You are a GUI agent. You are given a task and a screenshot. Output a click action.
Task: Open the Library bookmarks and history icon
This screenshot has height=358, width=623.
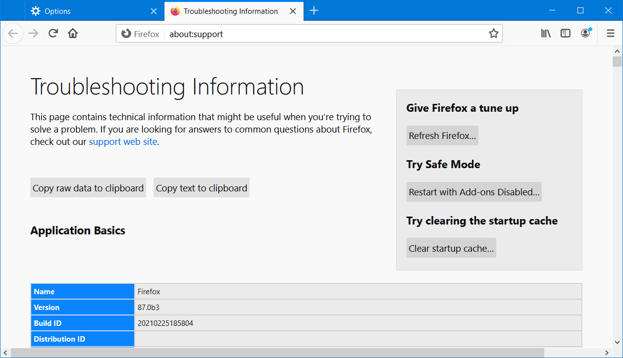pos(546,34)
